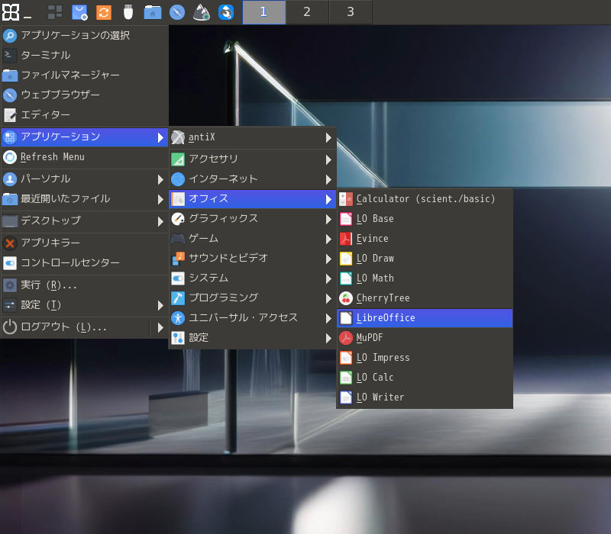Screen dimensions: 611x534
Task: Switch to workspace 2
Action: click(x=307, y=12)
